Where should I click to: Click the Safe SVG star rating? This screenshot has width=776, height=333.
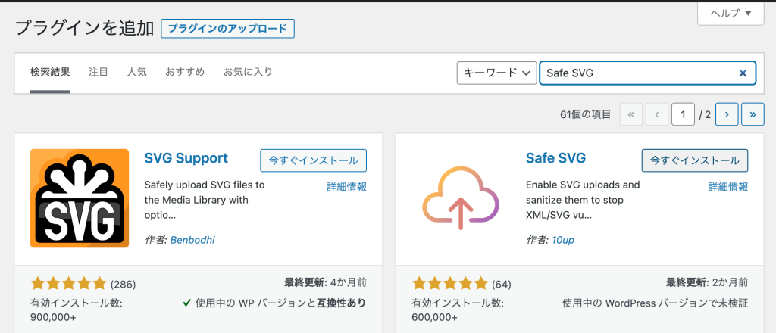(x=450, y=284)
